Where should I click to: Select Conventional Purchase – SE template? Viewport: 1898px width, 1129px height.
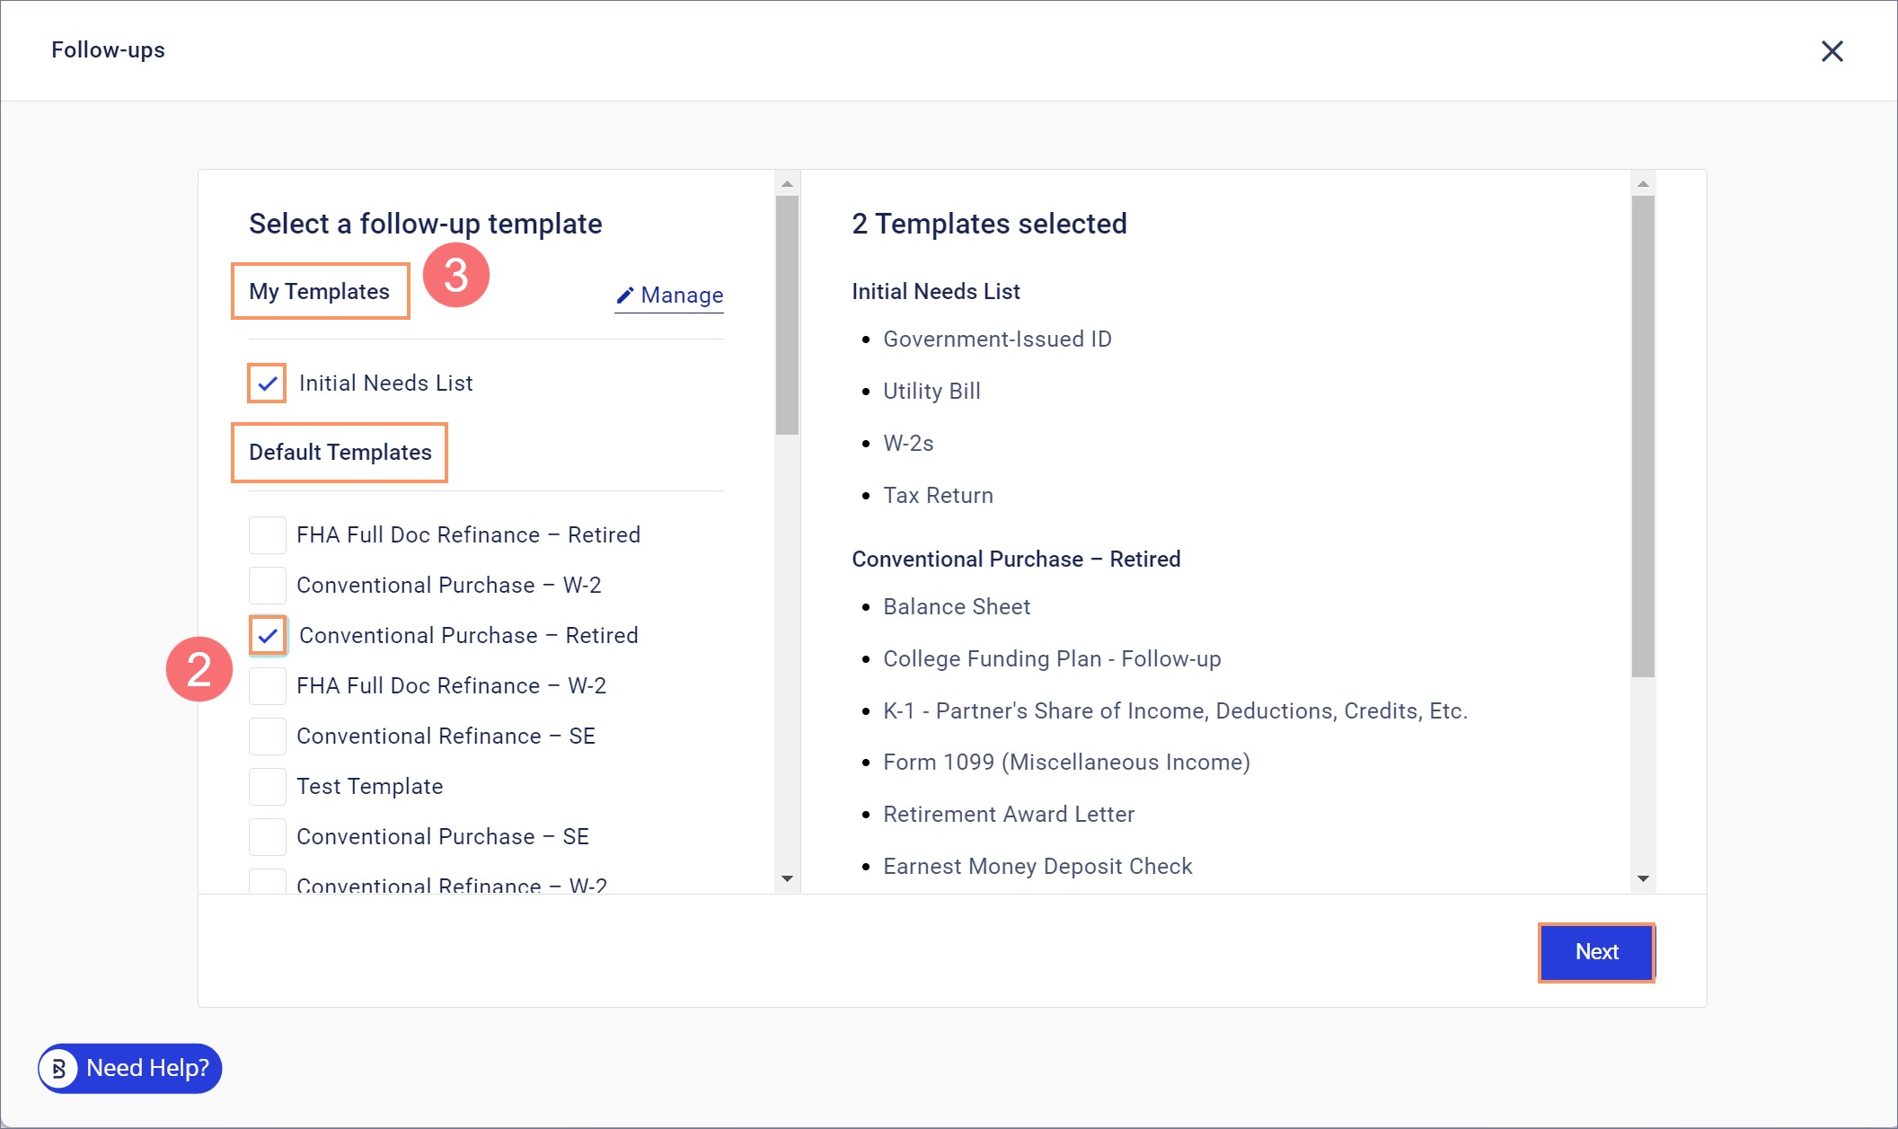(267, 837)
